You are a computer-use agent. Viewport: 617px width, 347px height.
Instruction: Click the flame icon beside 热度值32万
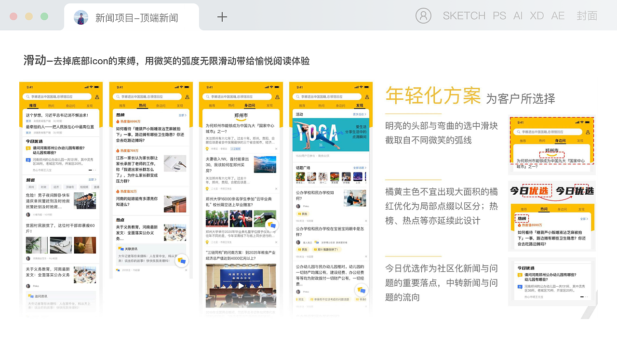pos(118,191)
